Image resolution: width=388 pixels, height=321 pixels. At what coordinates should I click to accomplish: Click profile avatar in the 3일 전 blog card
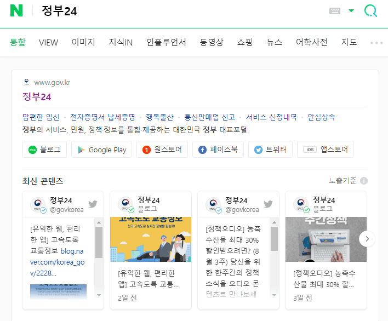click(301, 204)
